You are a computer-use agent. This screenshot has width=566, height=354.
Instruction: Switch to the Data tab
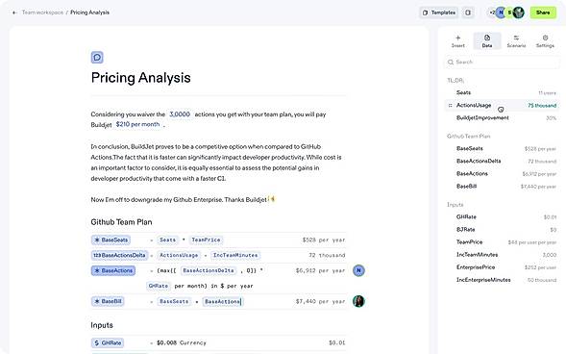click(x=487, y=41)
